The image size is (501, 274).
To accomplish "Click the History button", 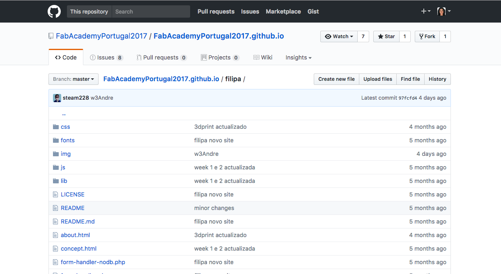I will coord(437,79).
